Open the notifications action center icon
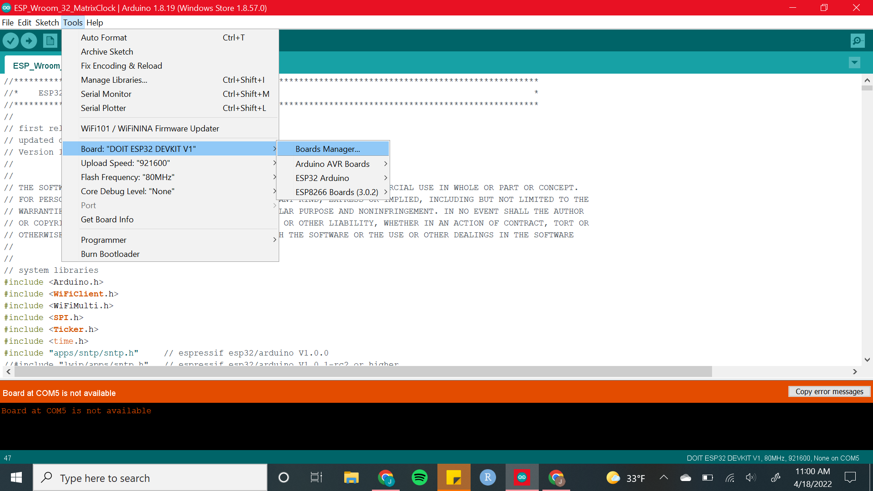Image resolution: width=873 pixels, height=491 pixels. click(x=850, y=477)
